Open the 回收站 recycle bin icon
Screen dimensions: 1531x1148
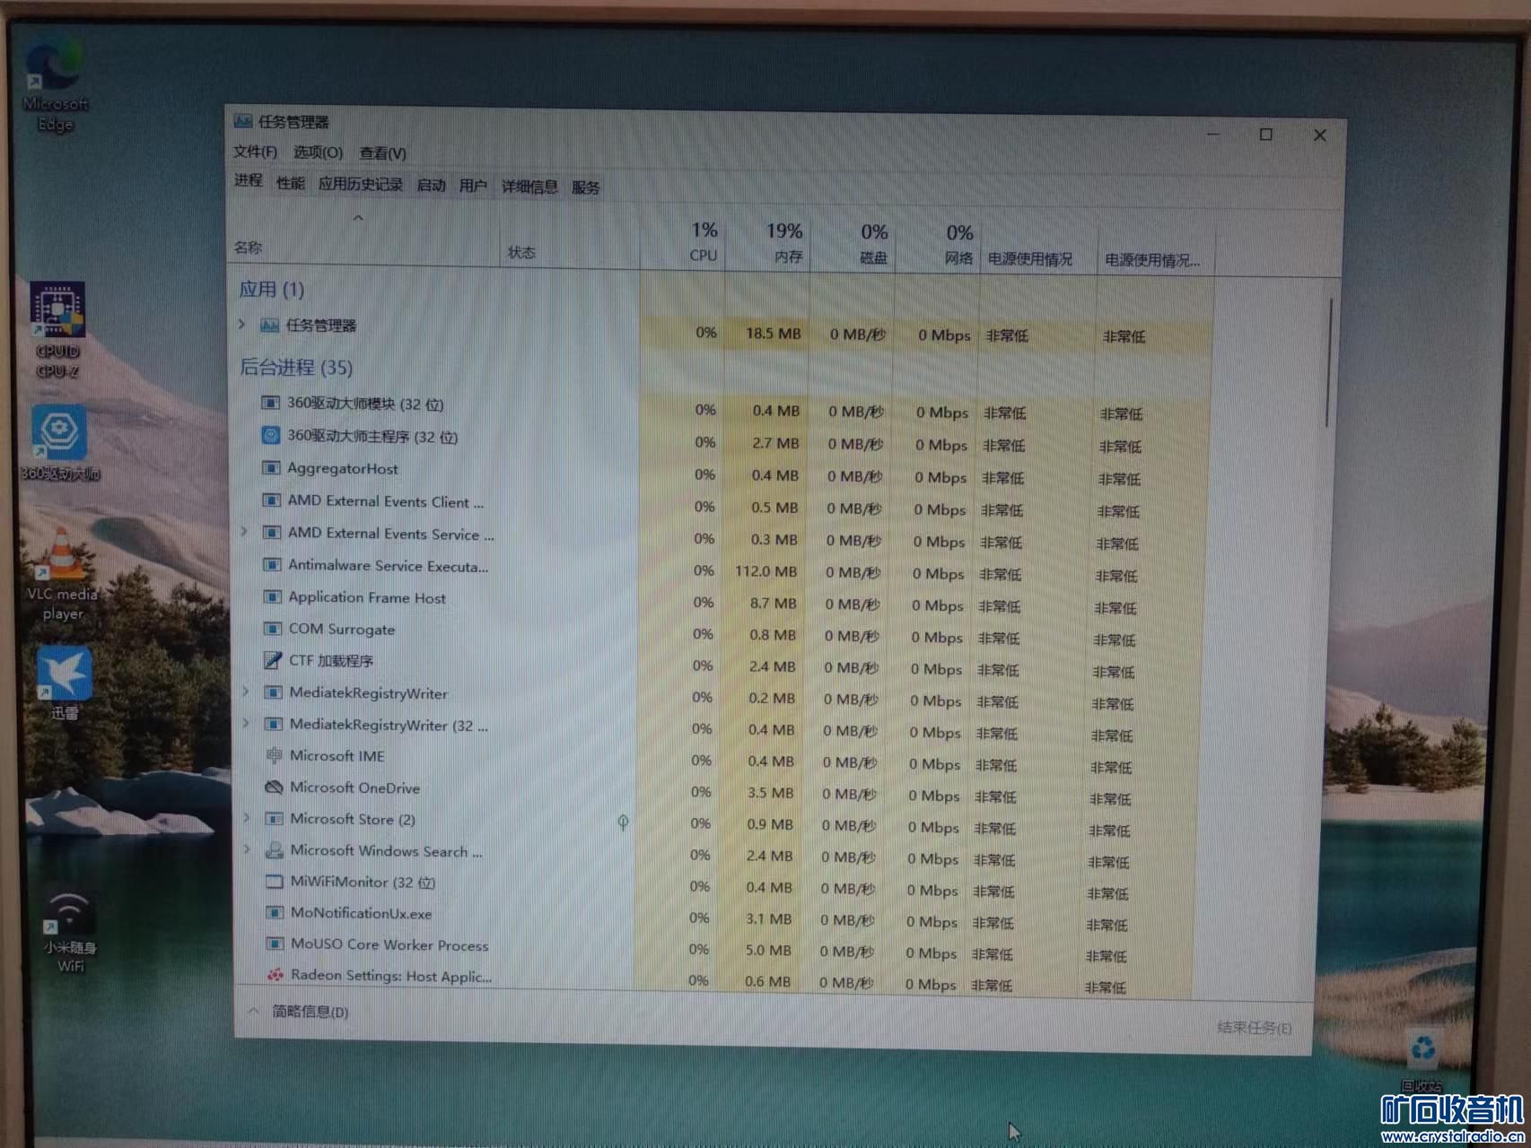tap(1422, 1060)
